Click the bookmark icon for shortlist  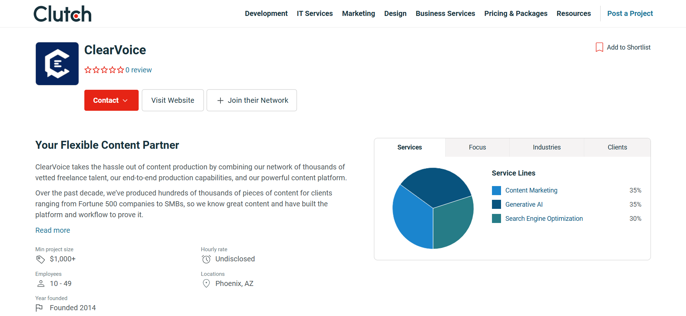(599, 47)
